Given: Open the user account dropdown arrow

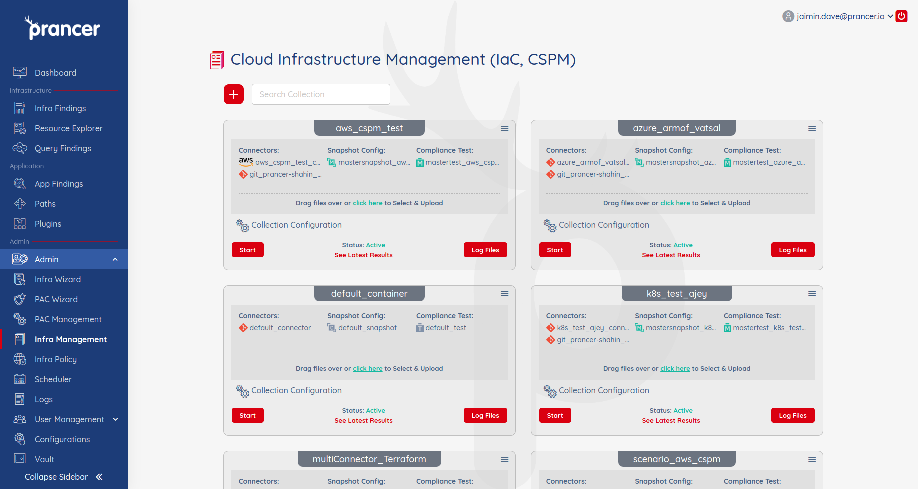Looking at the screenshot, I should click(x=890, y=16).
